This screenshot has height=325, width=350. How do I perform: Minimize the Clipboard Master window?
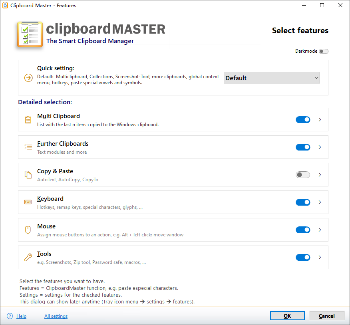304,5
